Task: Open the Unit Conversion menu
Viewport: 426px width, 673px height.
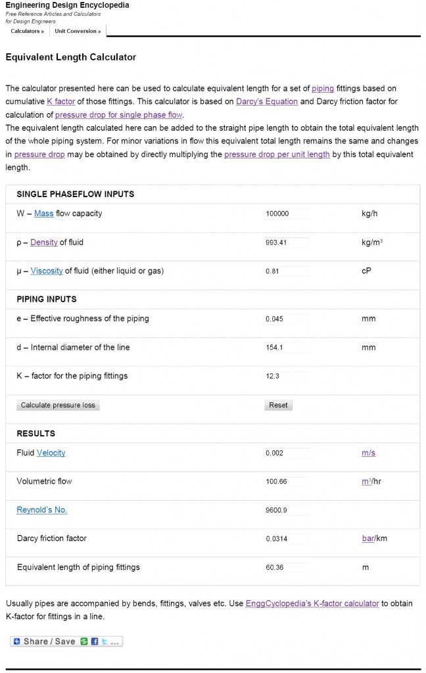Action: tap(77, 31)
